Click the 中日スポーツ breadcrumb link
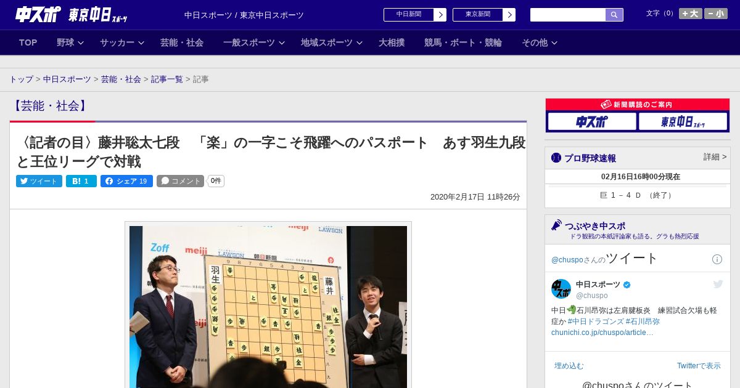 tap(67, 79)
